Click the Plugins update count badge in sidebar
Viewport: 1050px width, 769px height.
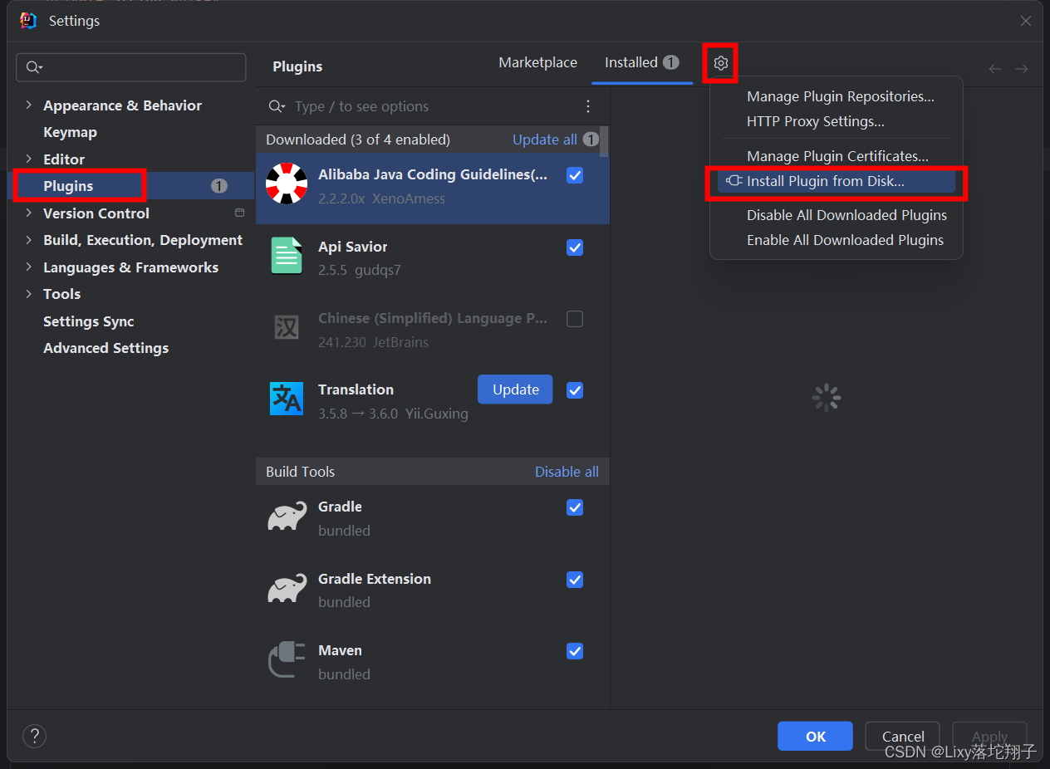point(218,186)
